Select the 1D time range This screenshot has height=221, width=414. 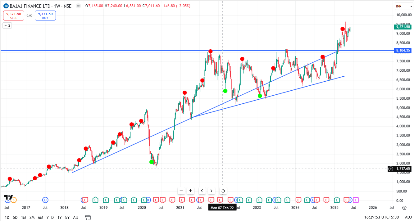[x=7, y=218]
